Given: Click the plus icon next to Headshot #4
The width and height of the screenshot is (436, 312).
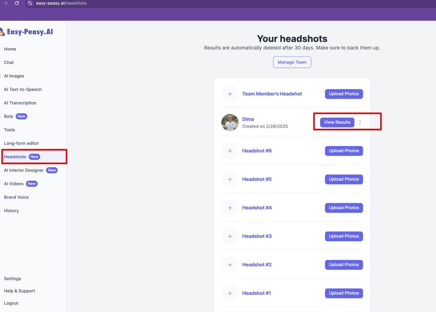Looking at the screenshot, I should click(x=230, y=208).
